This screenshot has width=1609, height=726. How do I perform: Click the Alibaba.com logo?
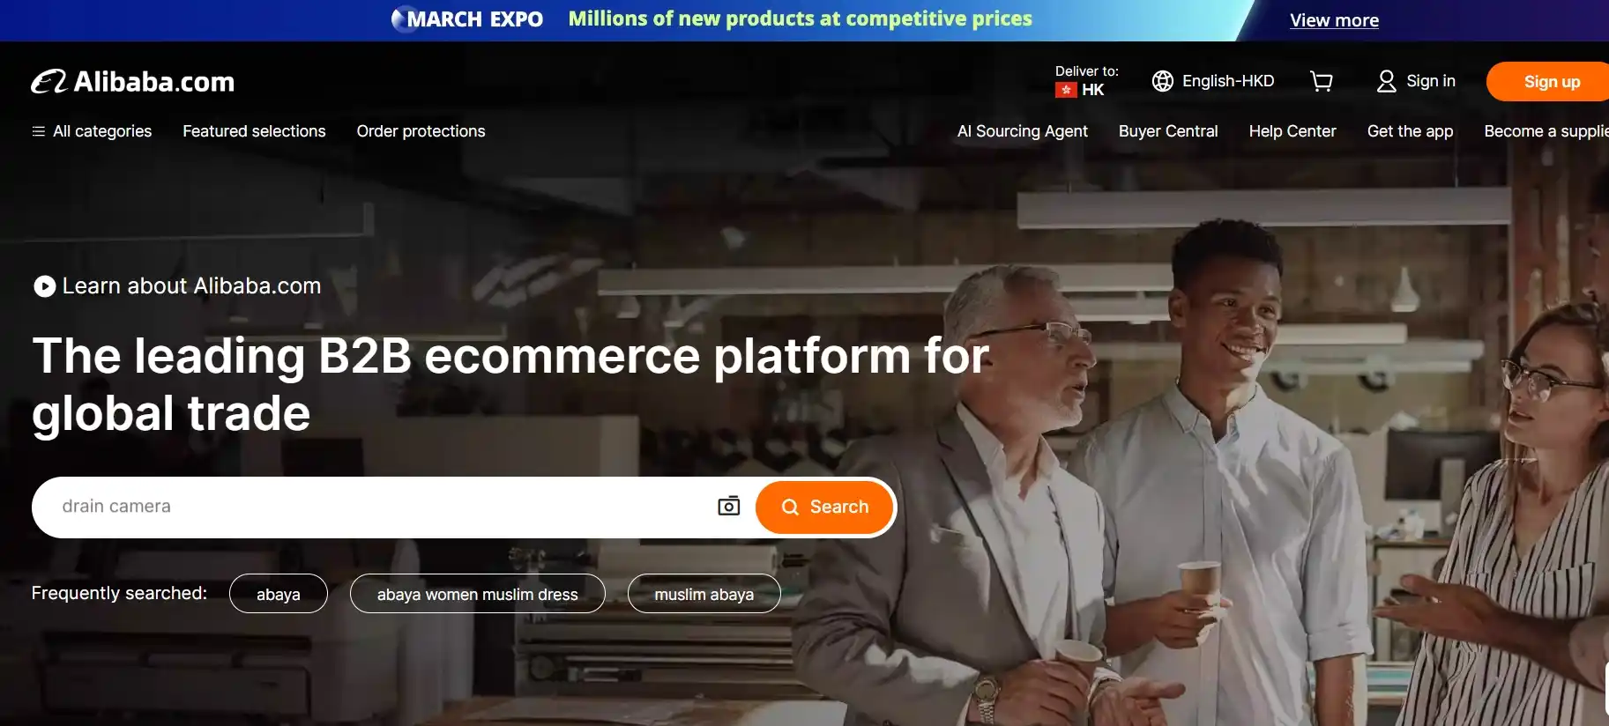[133, 82]
